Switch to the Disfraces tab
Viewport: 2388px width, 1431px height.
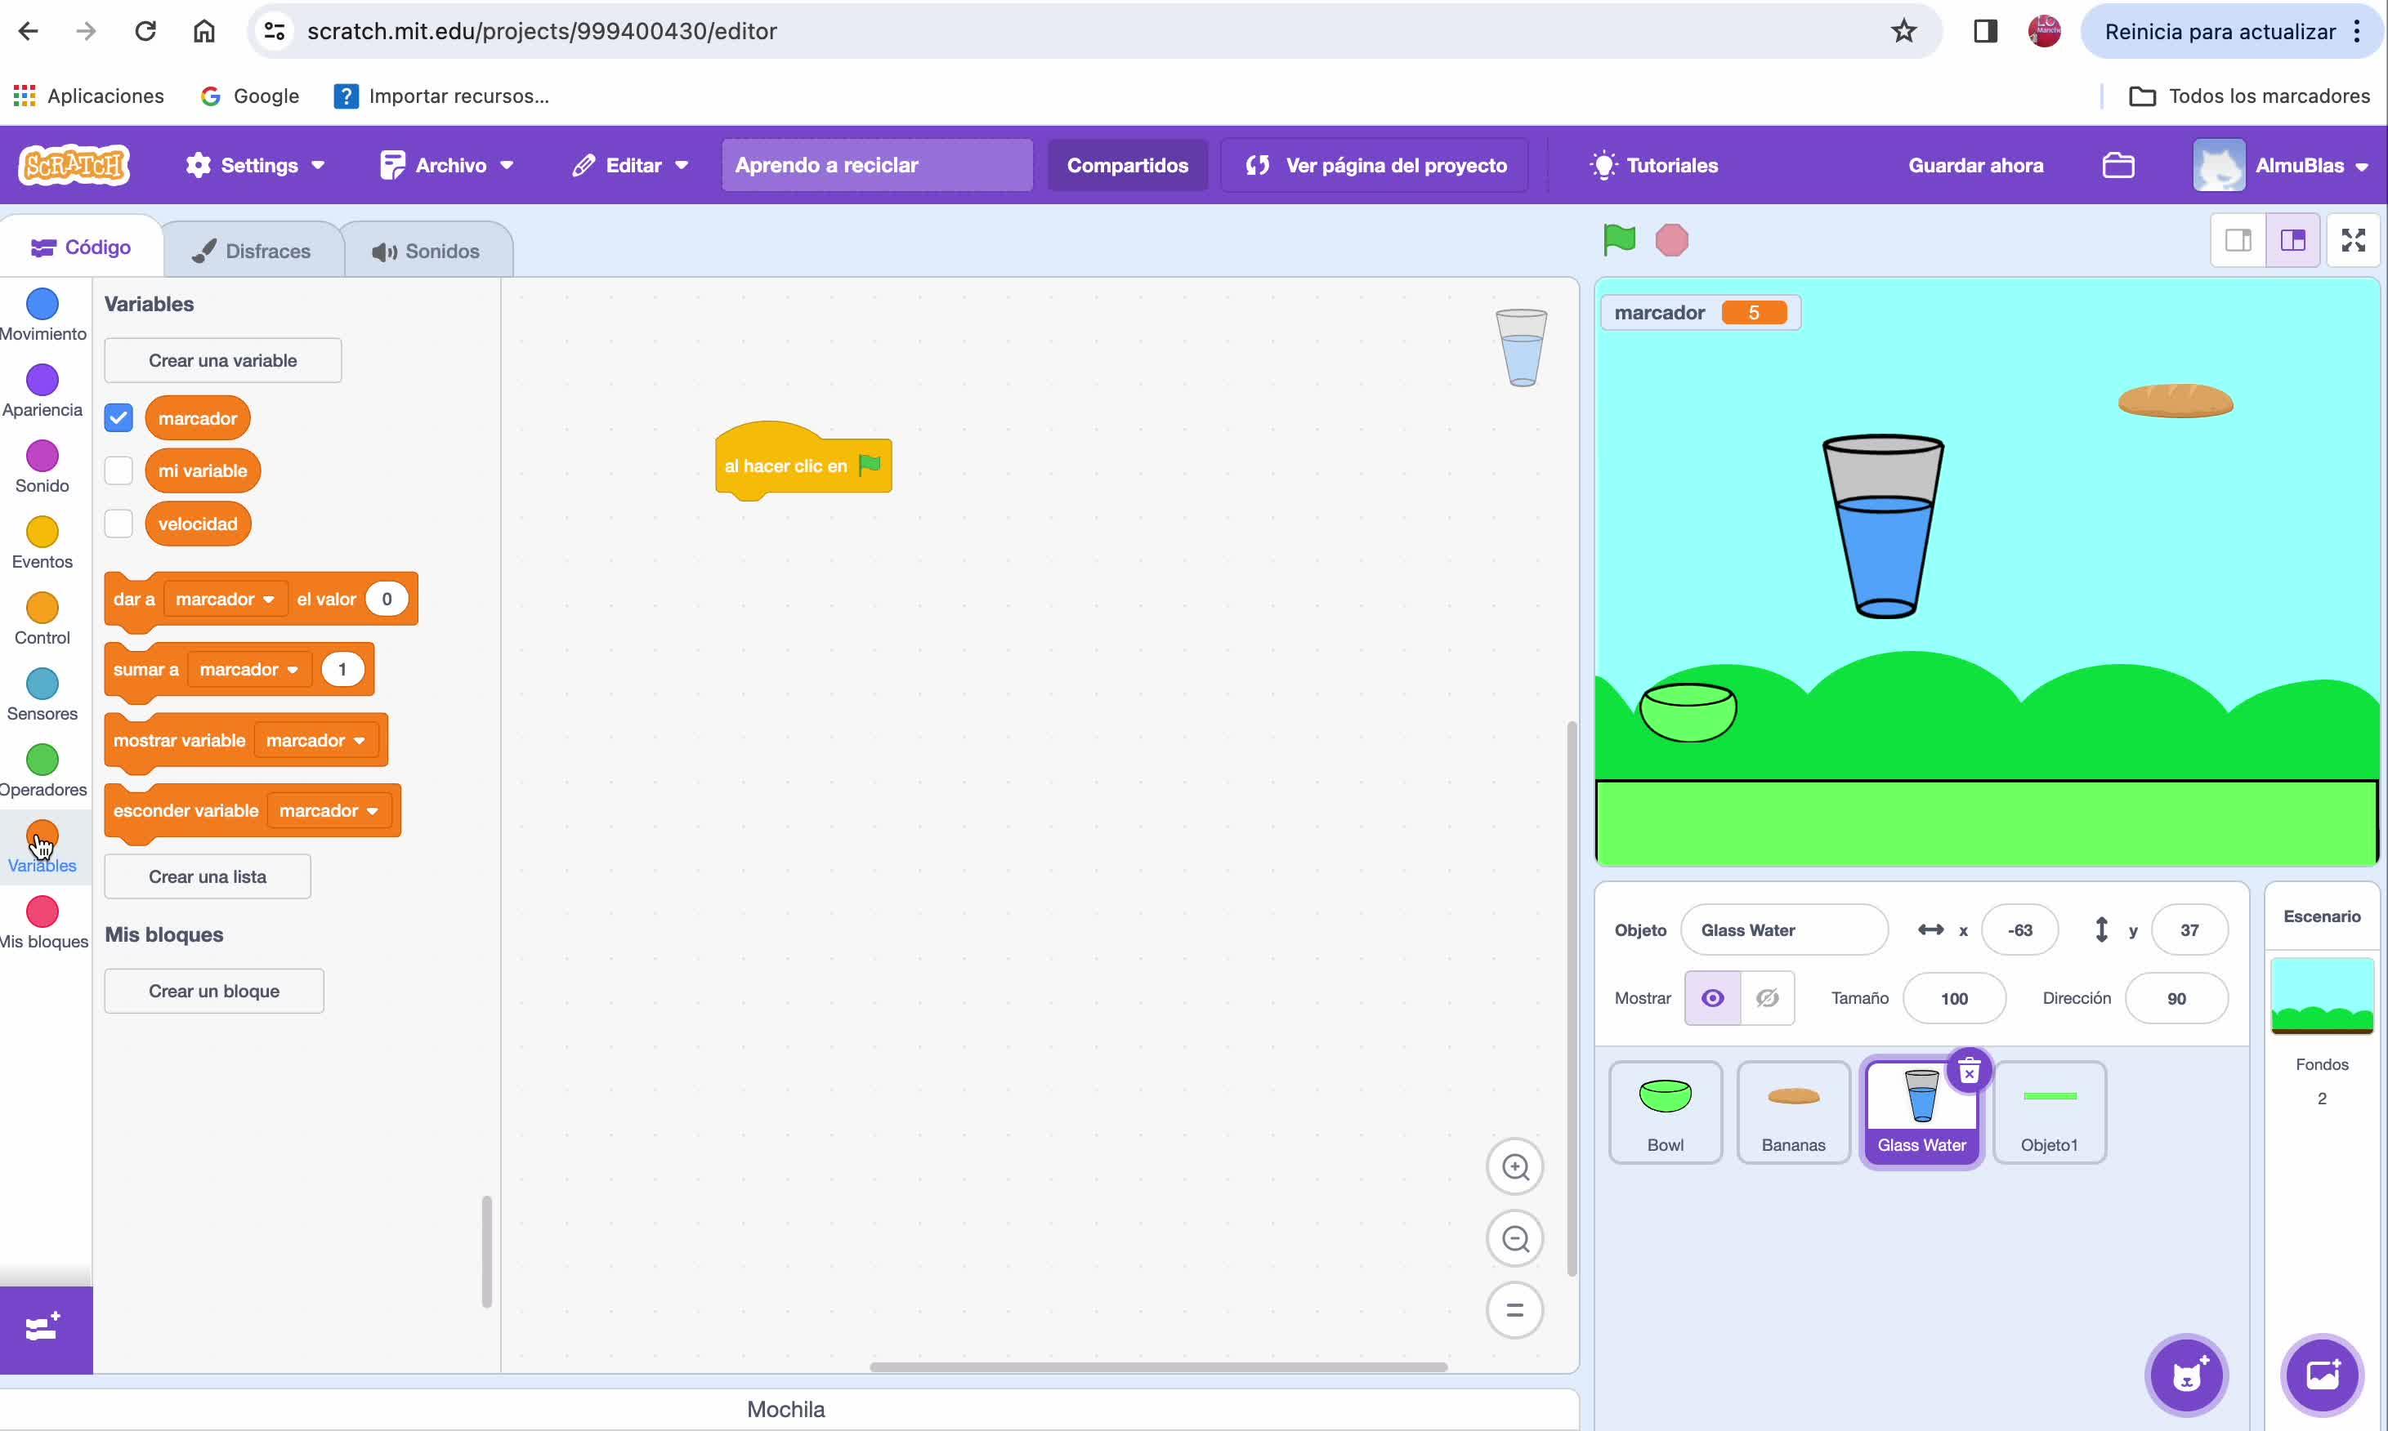coord(253,251)
